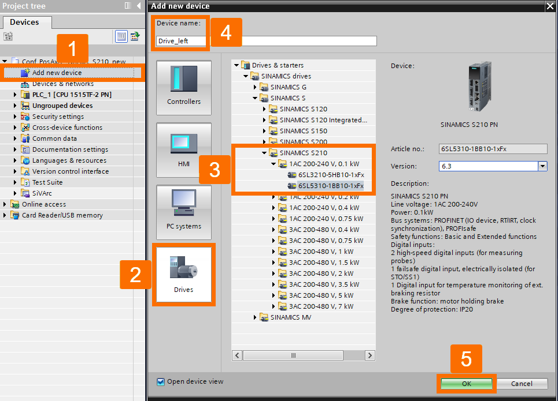Click the project tree column layout icon
The width and height of the screenshot is (558, 401).
click(128, 6)
